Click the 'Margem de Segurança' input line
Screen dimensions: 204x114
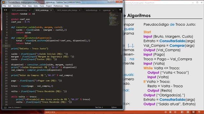coord(42,57)
